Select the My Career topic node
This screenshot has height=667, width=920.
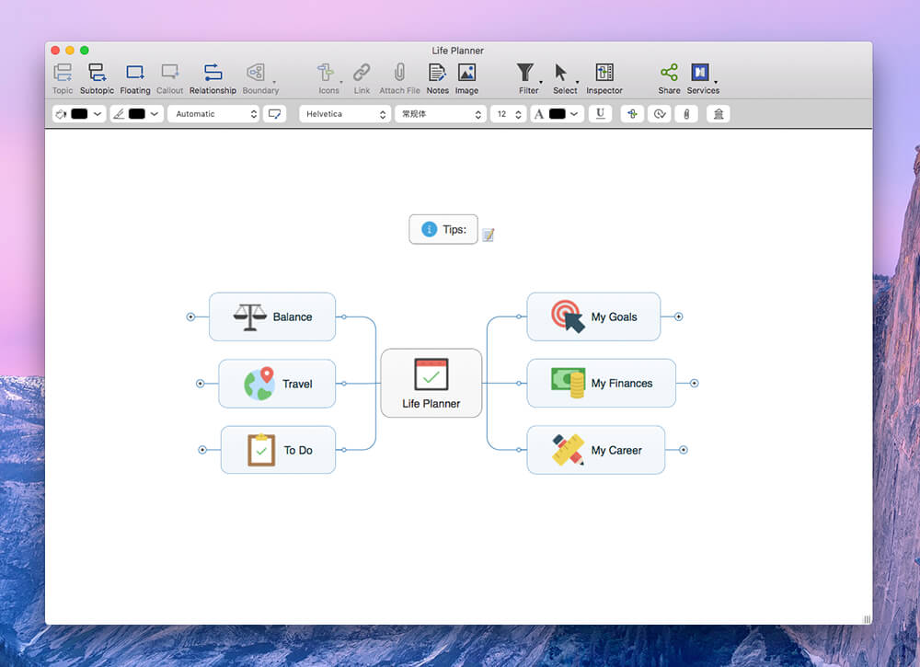point(596,450)
